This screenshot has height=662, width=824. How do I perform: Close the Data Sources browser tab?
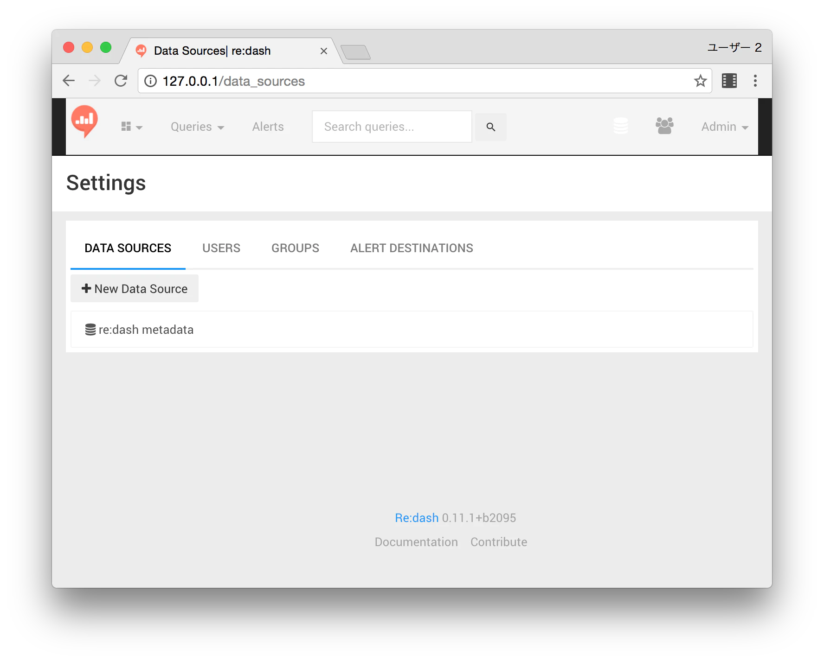[x=324, y=51]
